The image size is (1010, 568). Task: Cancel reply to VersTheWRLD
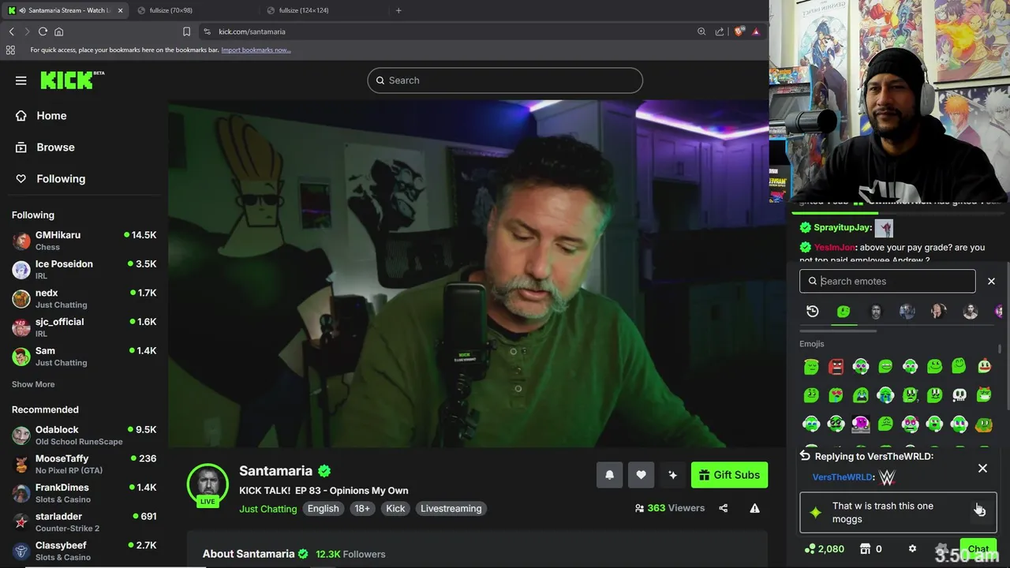tap(982, 468)
